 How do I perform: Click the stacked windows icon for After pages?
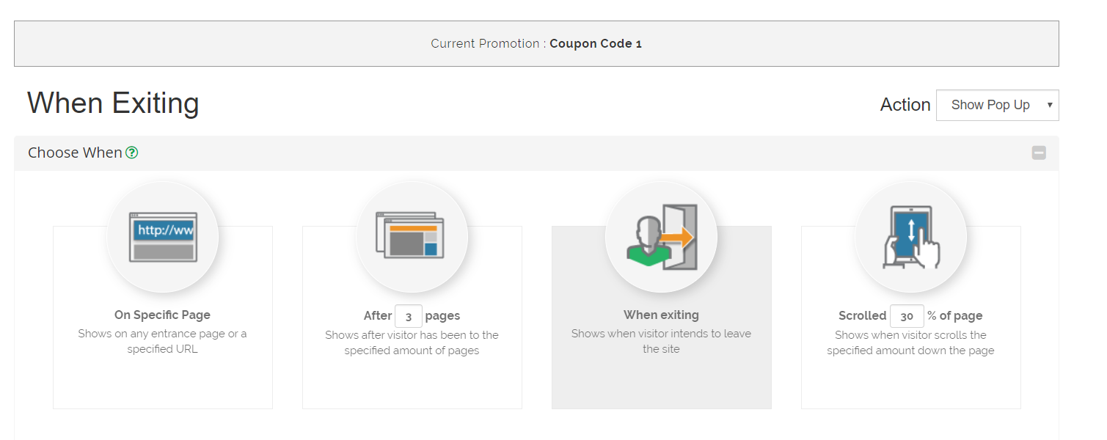pos(412,235)
